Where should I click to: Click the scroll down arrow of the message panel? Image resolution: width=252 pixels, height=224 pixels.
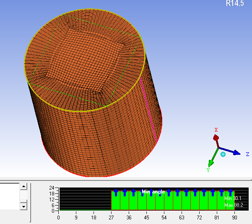tap(23, 206)
